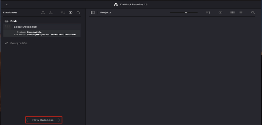
Task: Open the projects sort order menu
Action: [208, 12]
